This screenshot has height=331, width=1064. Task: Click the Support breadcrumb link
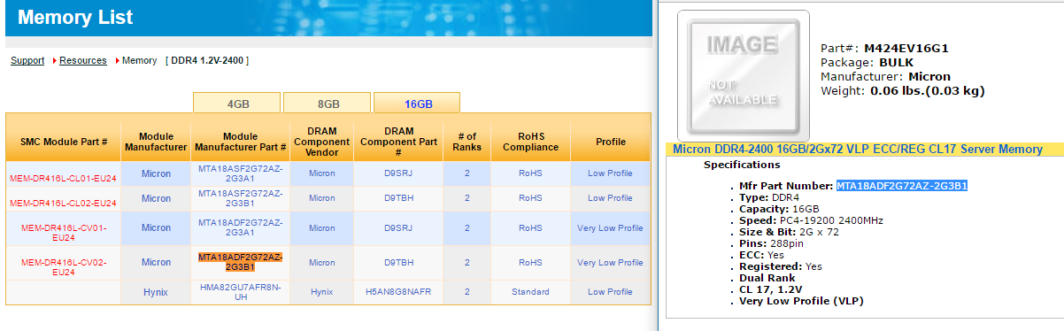tap(27, 60)
